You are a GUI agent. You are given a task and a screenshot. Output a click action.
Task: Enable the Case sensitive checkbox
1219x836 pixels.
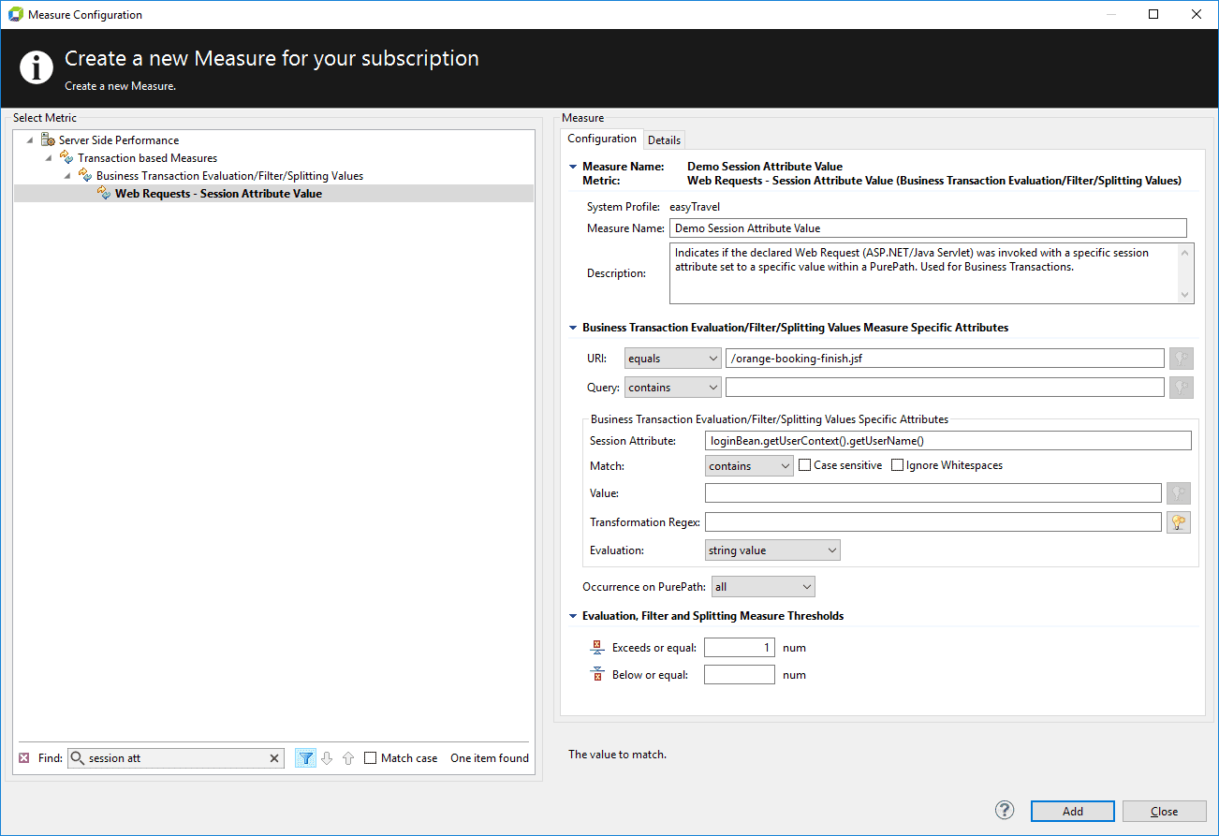pyautogui.click(x=804, y=465)
